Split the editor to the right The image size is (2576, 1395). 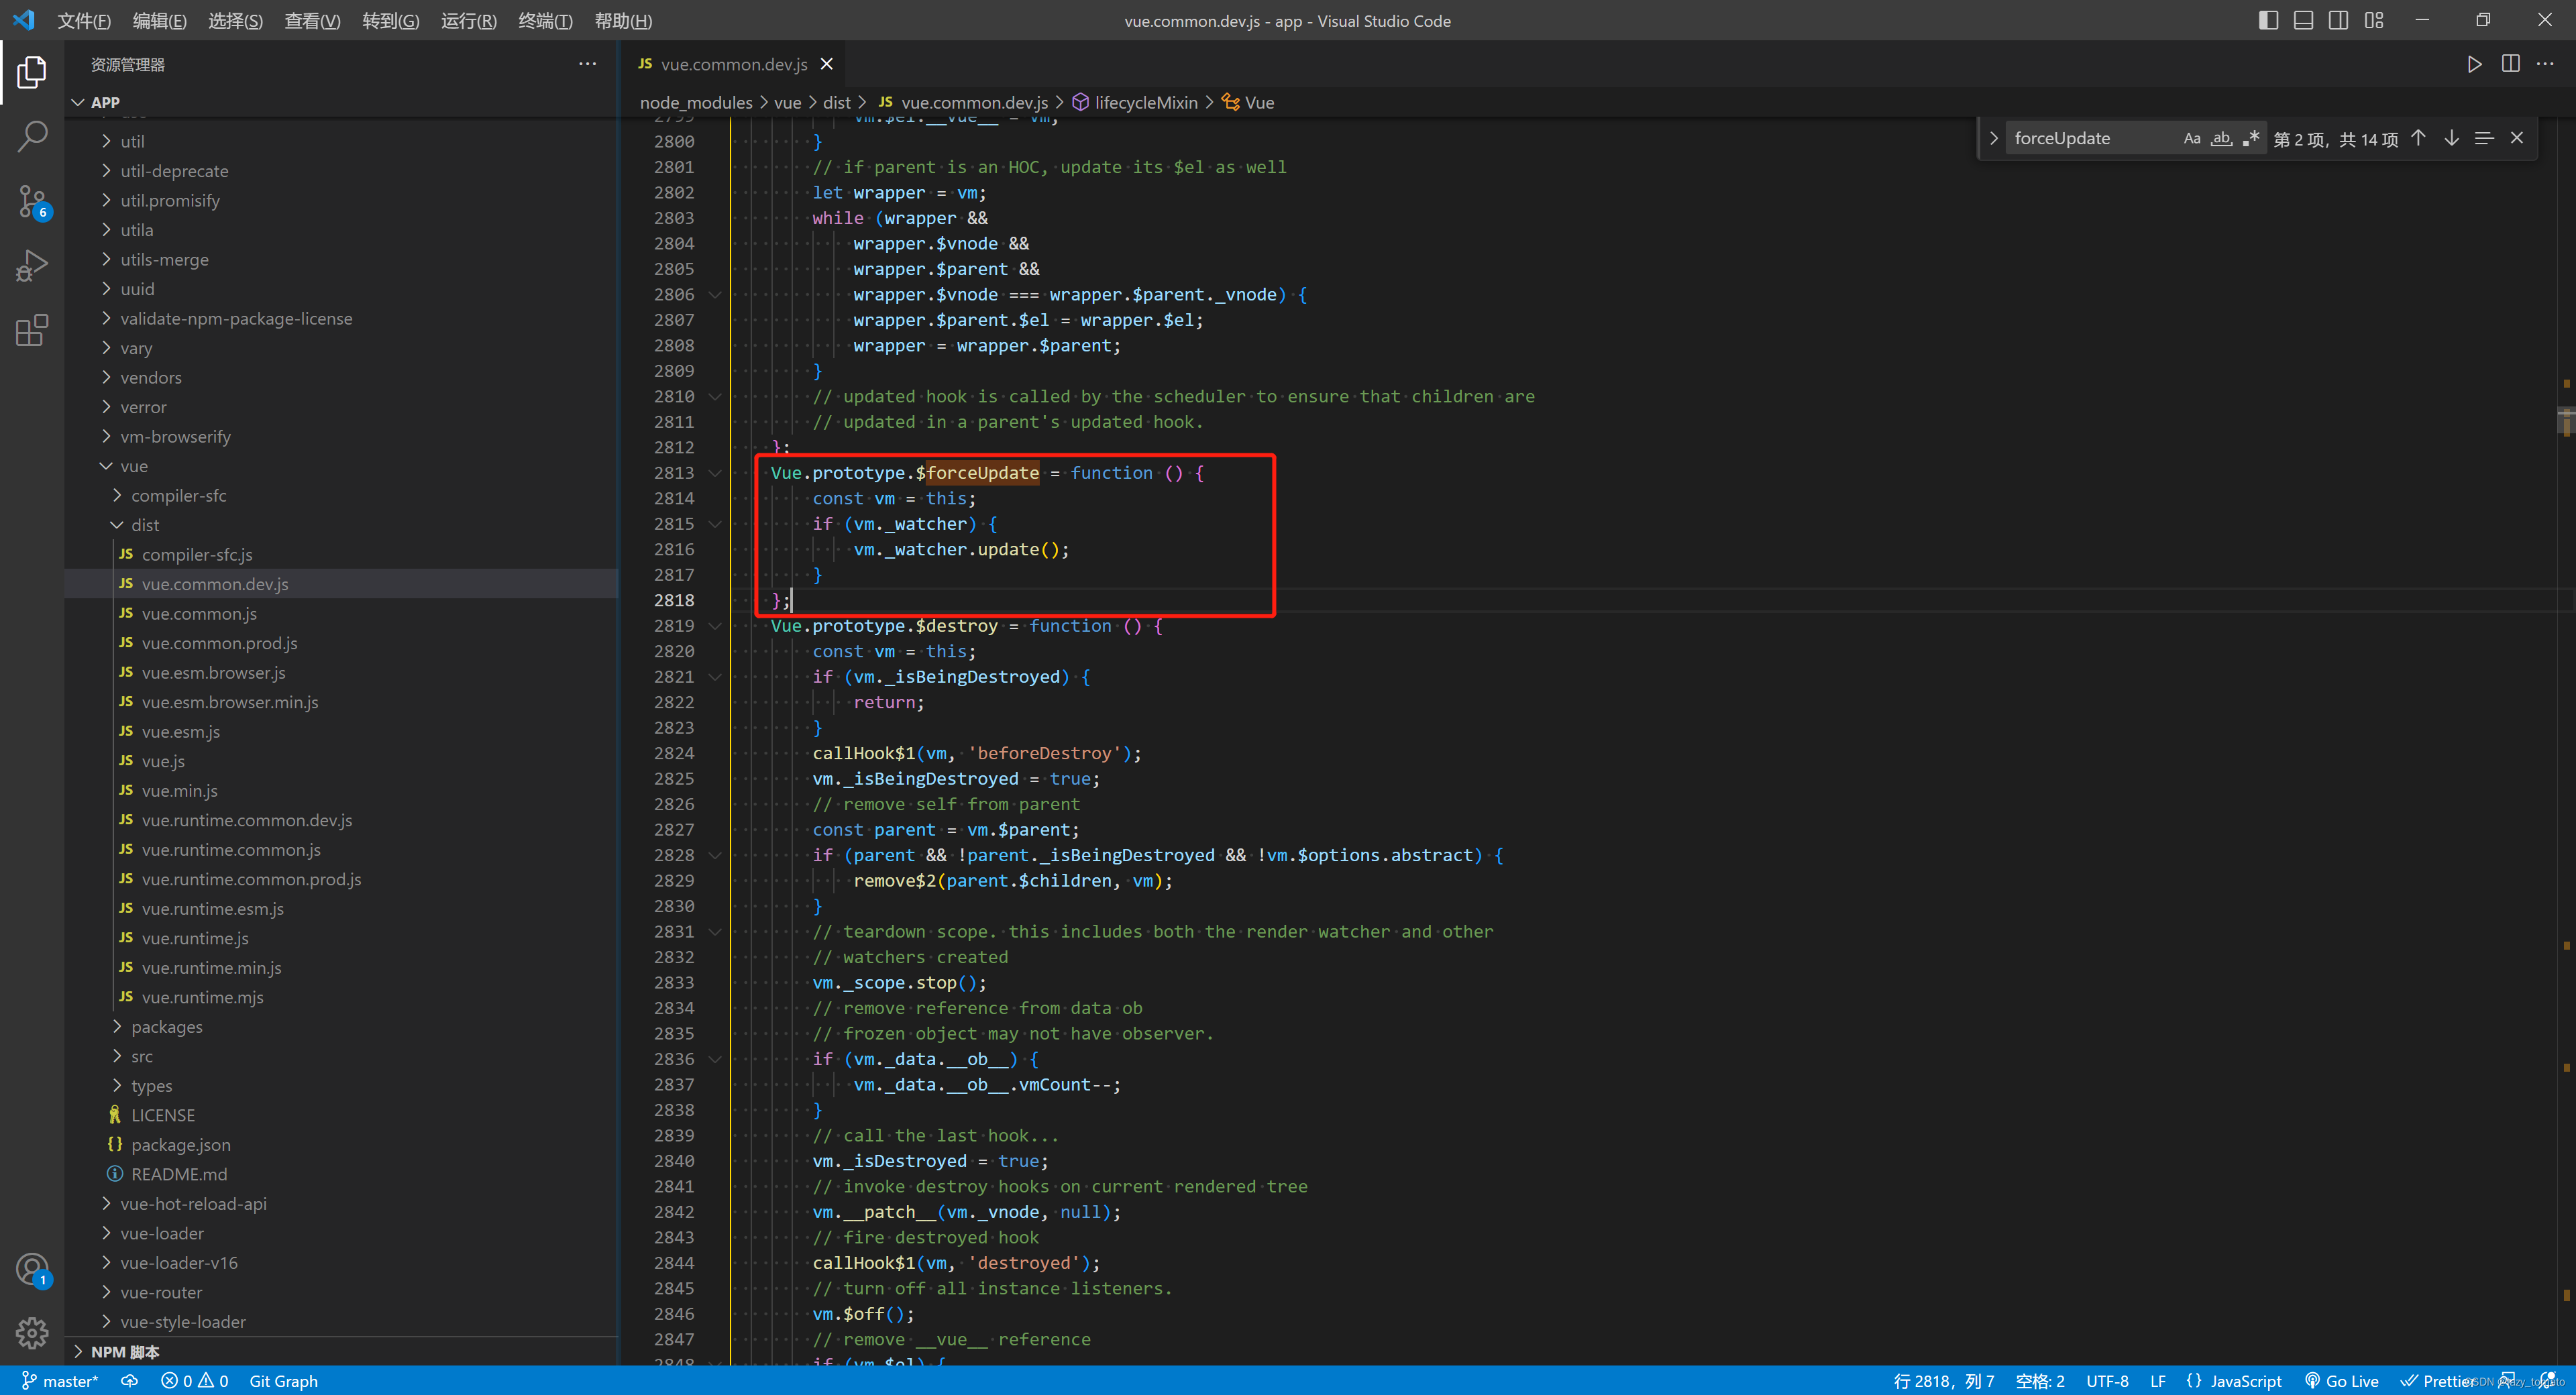2510,64
